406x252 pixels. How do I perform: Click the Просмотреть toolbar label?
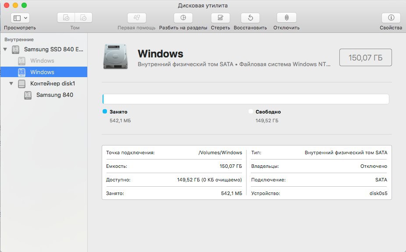pyautogui.click(x=20, y=28)
